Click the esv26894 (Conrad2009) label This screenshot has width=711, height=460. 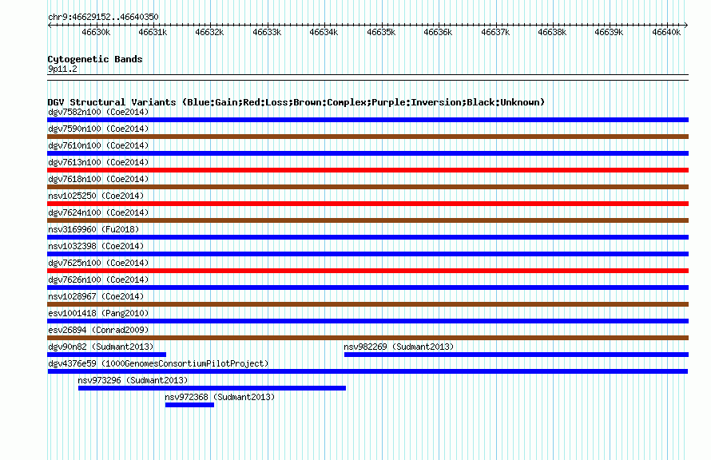click(x=98, y=330)
